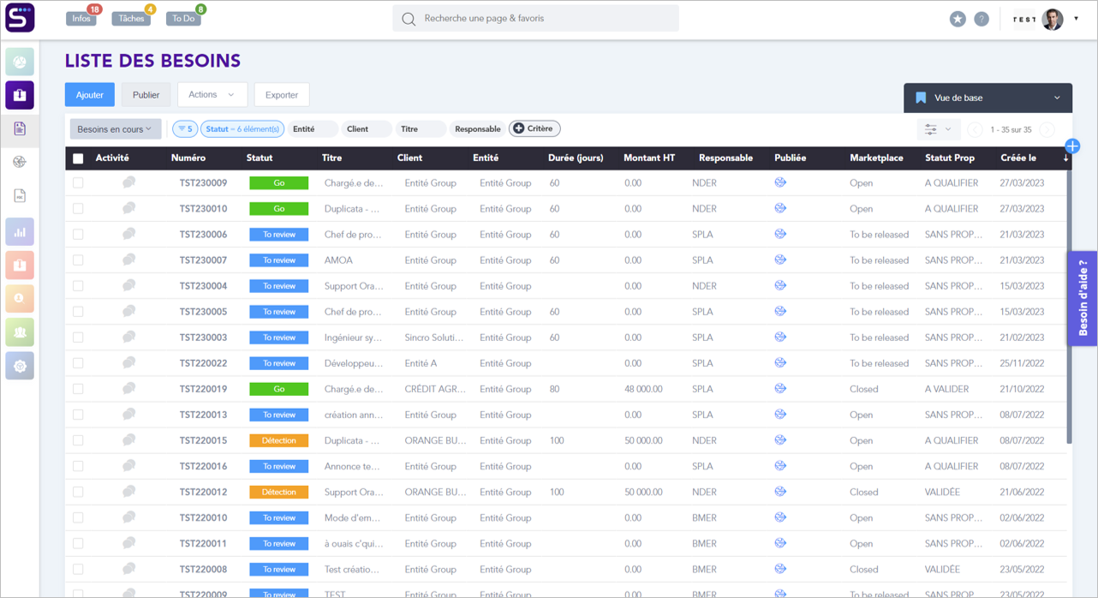The height and width of the screenshot is (598, 1098).
Task: Click the Publier button
Action: pos(146,95)
